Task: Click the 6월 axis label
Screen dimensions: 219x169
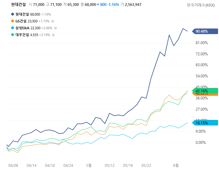Action: (176, 165)
